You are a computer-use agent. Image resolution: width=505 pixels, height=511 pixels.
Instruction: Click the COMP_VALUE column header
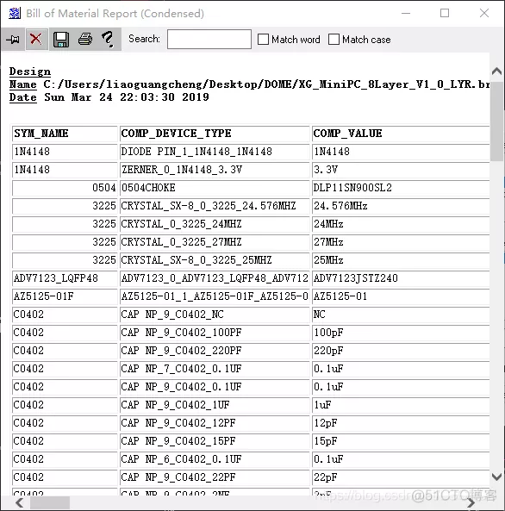point(401,134)
